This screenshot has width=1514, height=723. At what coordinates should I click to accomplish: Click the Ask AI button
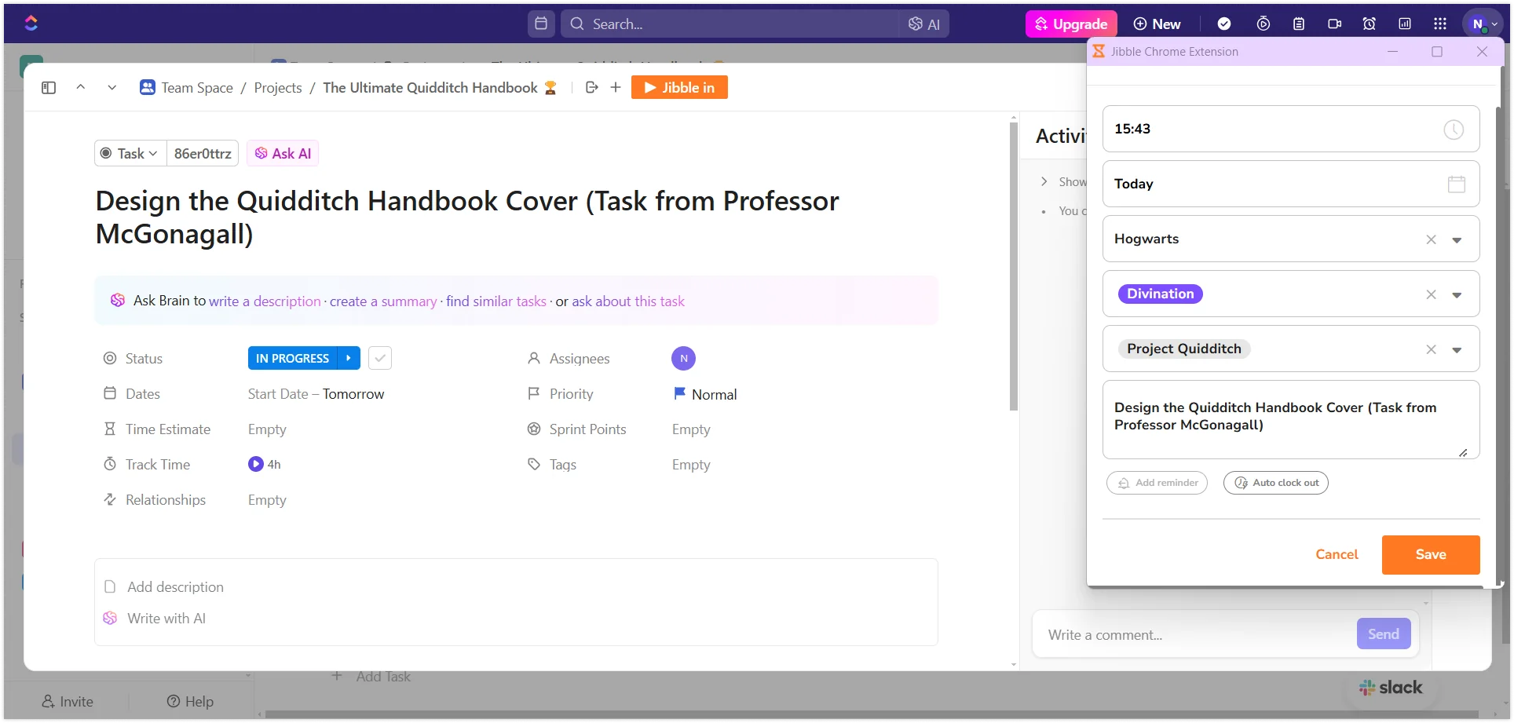(x=283, y=153)
